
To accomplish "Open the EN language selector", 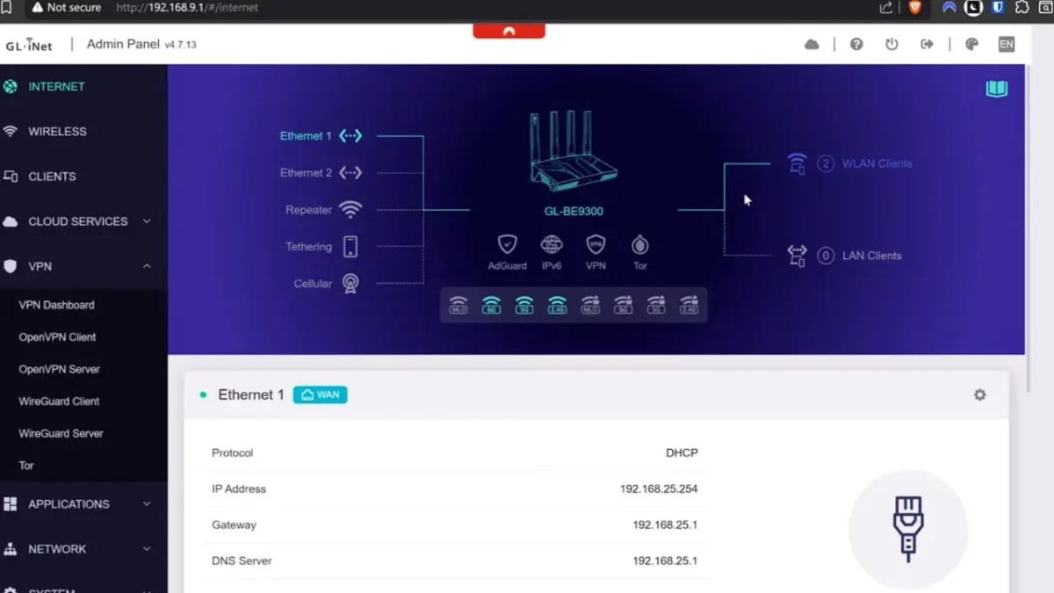I will tap(1007, 45).
